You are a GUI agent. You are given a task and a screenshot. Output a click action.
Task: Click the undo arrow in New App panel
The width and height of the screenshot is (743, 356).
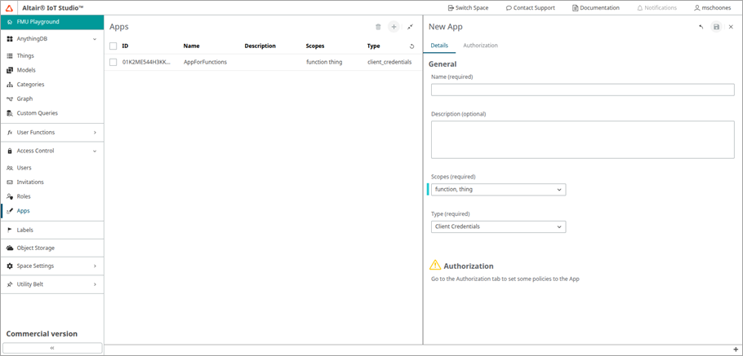tap(701, 27)
